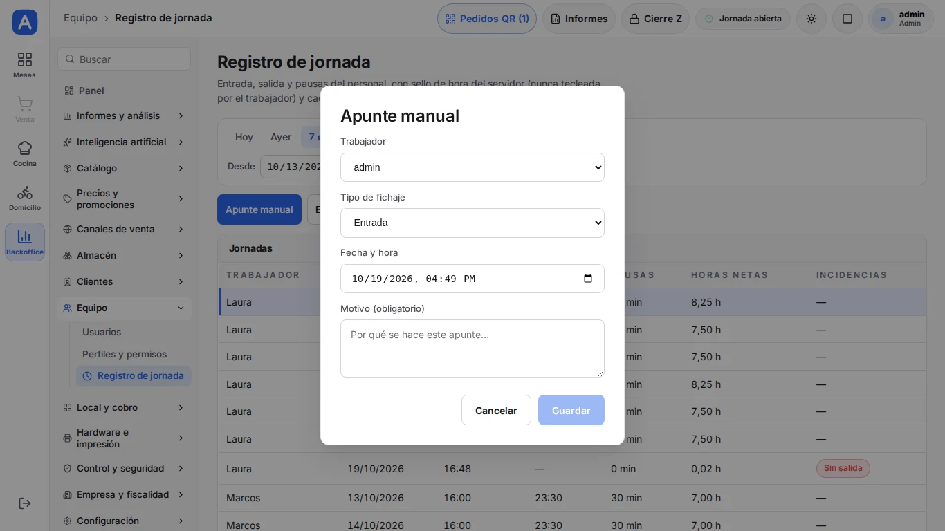Click the Sin salida incidence badge

point(843,468)
